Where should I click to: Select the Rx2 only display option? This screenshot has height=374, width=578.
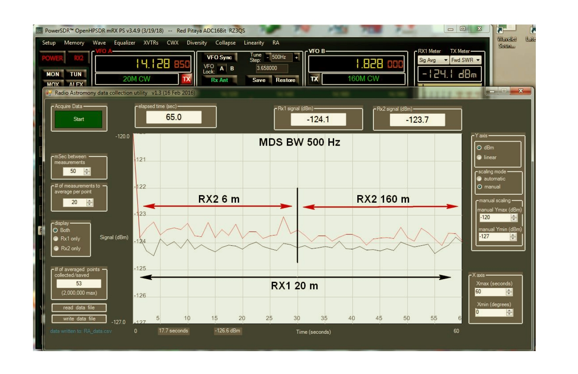(x=67, y=248)
